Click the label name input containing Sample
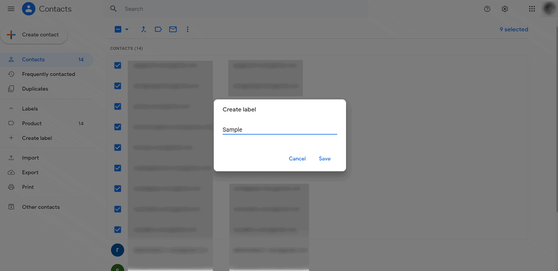This screenshot has width=558, height=271. pos(280,129)
